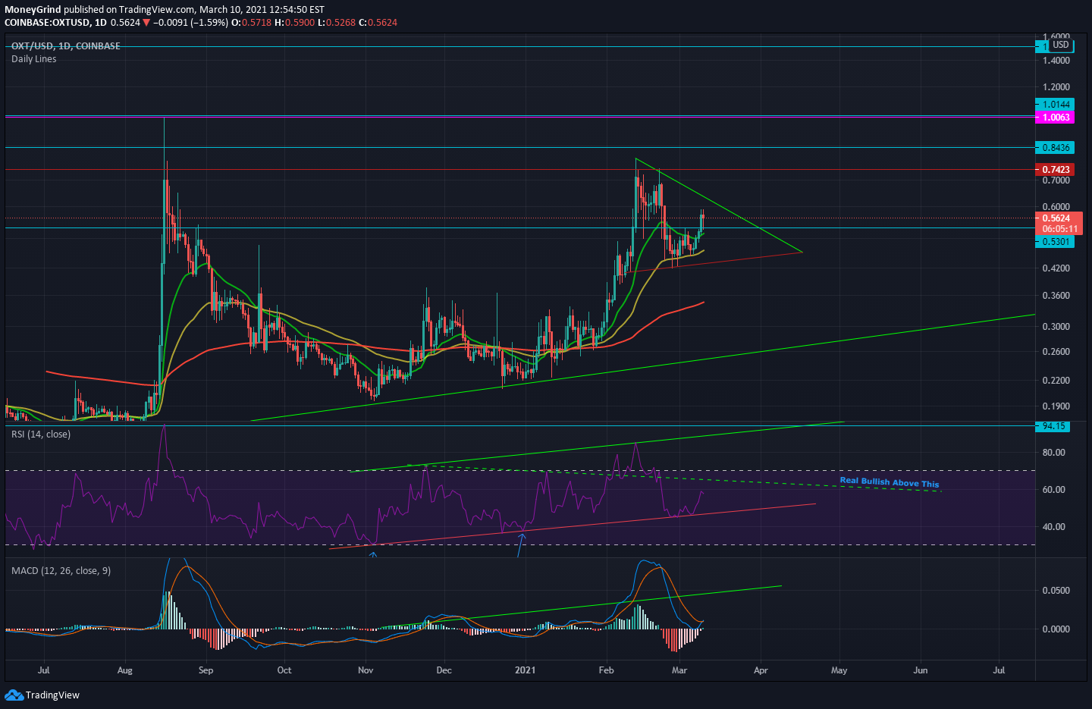Click the 0.0500 MACD axis tick
Image resolution: width=1092 pixels, height=709 pixels.
1056,591
